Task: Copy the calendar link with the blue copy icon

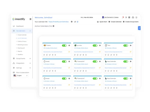Action: coord(77,22)
